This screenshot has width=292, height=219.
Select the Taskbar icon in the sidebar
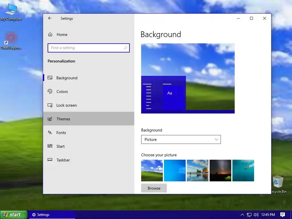50,160
